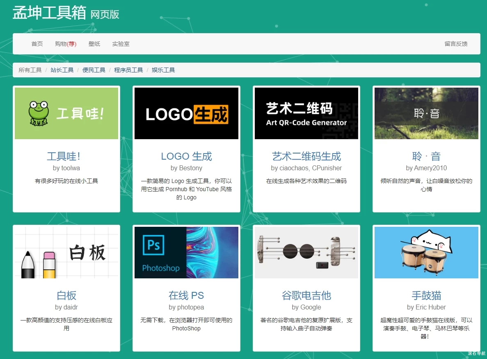Select the 程序员工具 category
This screenshot has height=359, width=487.
coord(128,70)
